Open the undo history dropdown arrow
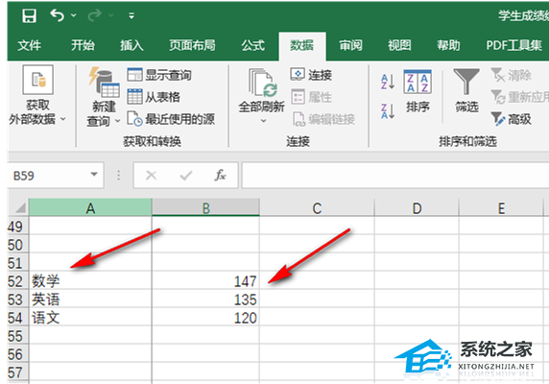Viewport: 549px width, 384px height. [x=74, y=15]
